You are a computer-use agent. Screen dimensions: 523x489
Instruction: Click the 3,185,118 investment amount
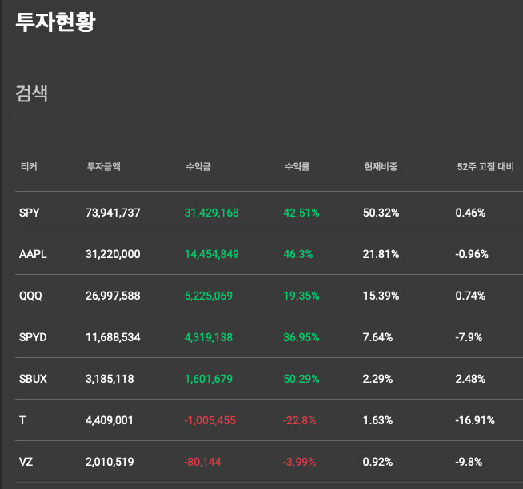(110, 379)
